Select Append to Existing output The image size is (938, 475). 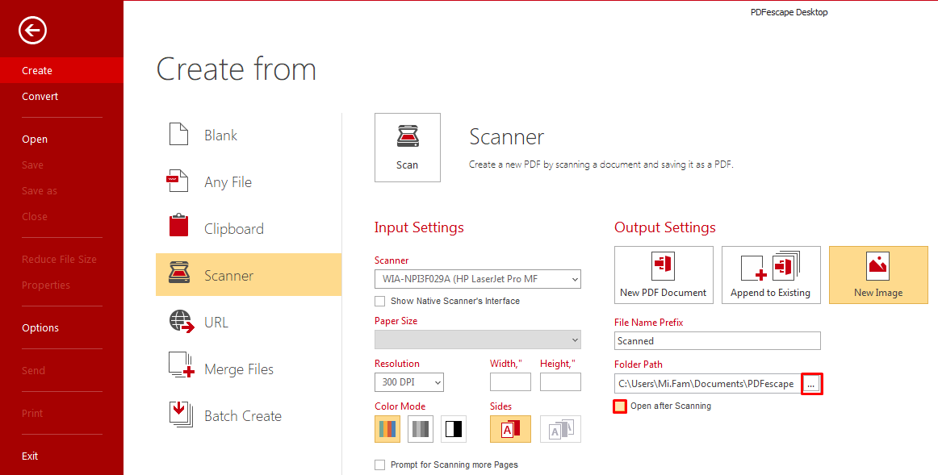(x=771, y=275)
